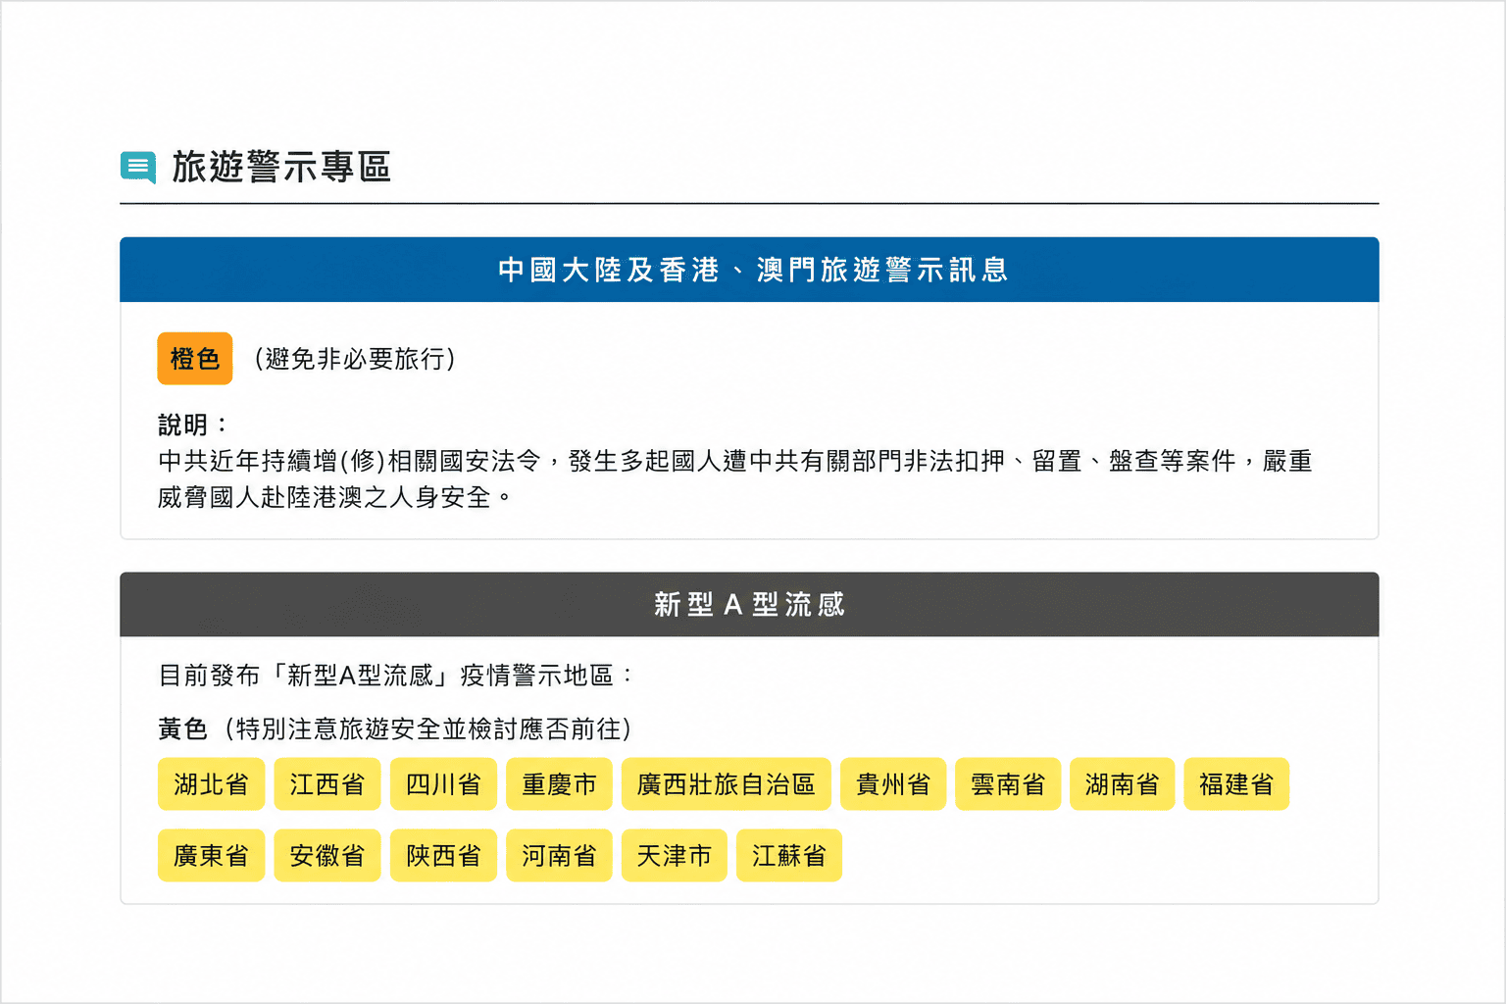
Task: Click the orange 橙色 alert badge
Action: tap(195, 359)
